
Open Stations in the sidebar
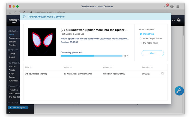(13, 42)
